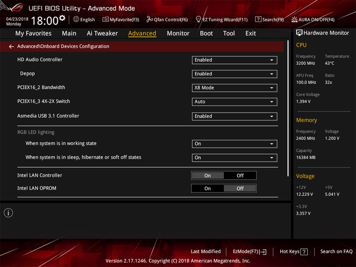Select sleep, hibernate or soft off states row

pos(84,157)
